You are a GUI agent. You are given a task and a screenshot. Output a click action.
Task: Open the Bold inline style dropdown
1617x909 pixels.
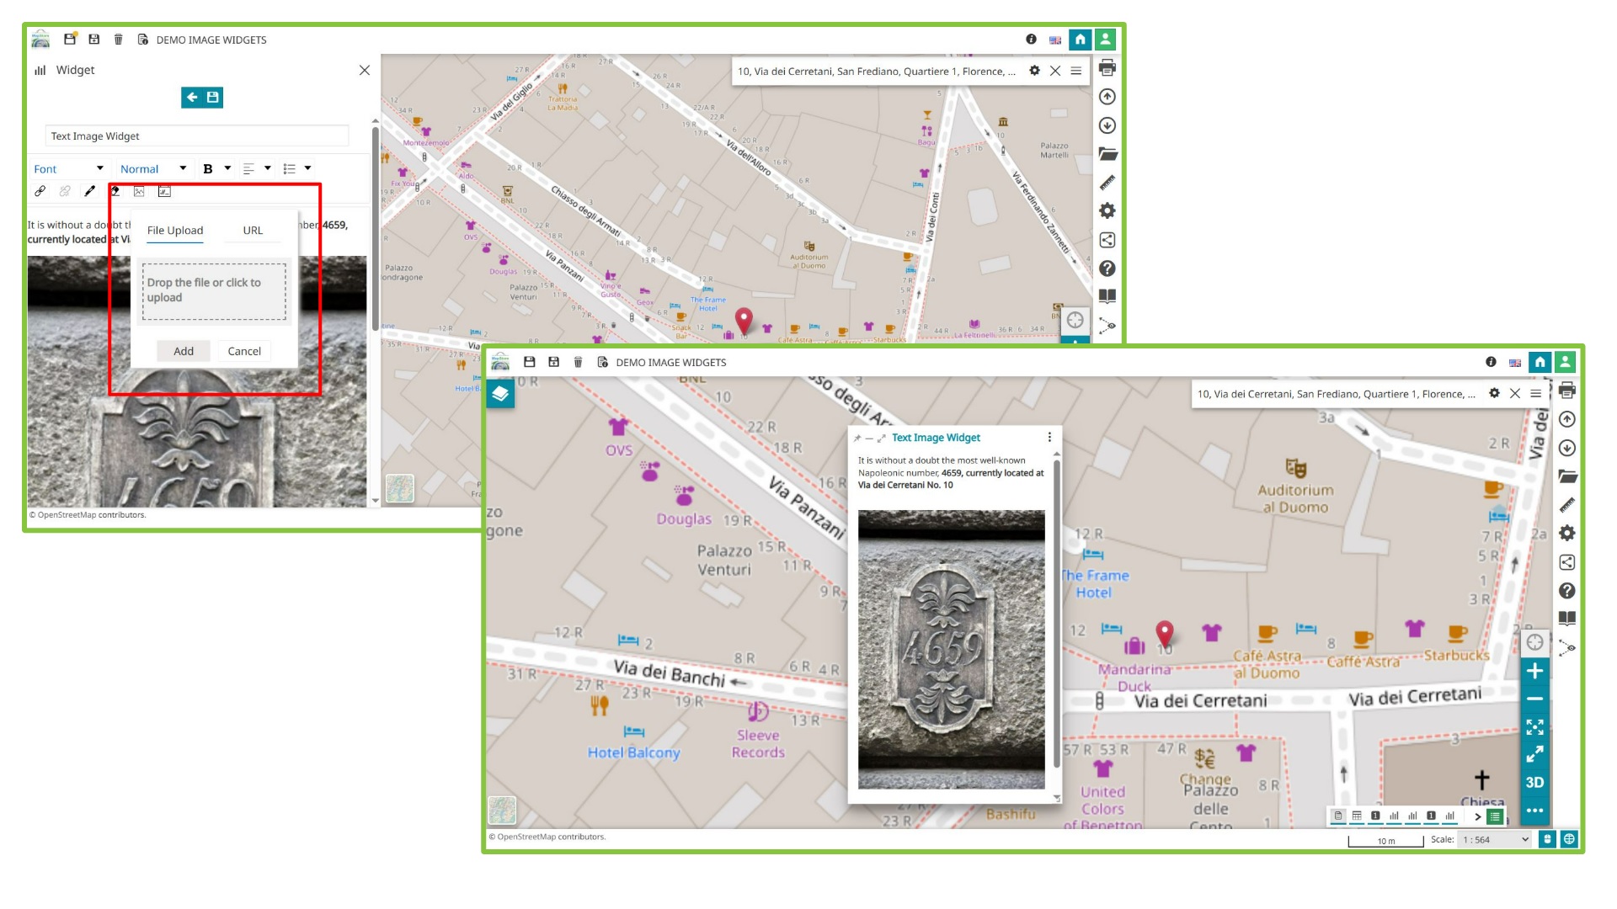216,169
